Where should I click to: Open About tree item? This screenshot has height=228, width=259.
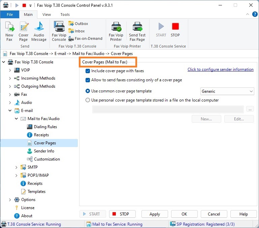(x=27, y=216)
